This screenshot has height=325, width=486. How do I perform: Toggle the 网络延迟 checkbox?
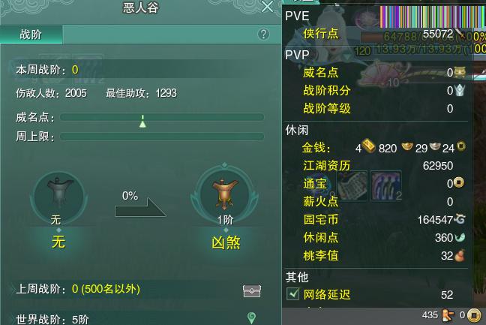coord(292,293)
